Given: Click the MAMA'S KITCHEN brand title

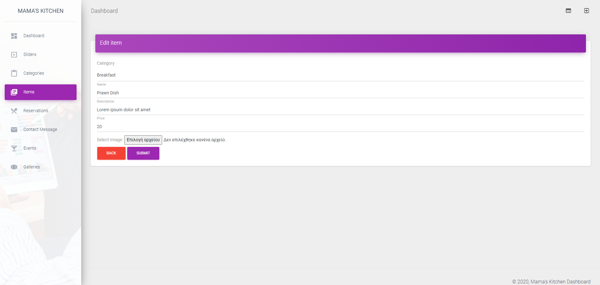Looking at the screenshot, I should tap(41, 11).
